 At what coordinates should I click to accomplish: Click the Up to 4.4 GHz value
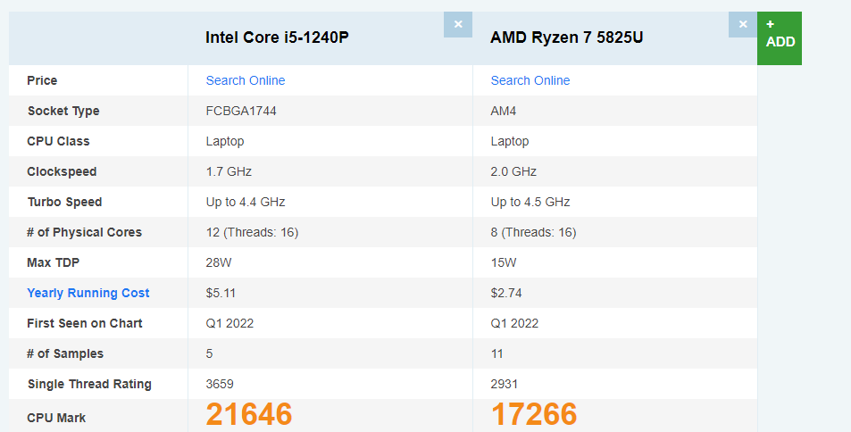pos(246,202)
